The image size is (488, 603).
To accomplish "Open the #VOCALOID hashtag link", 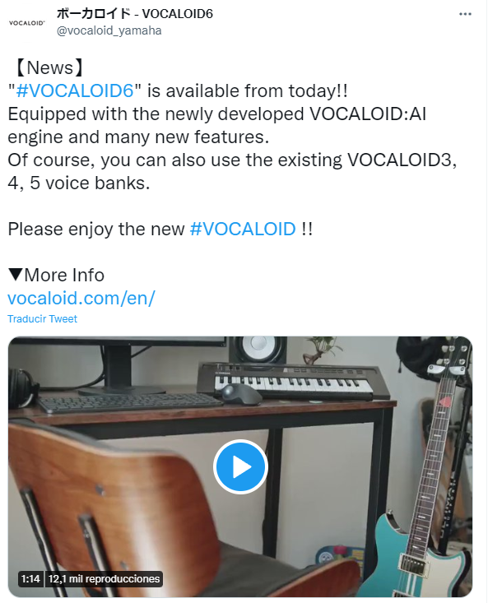I will (x=243, y=230).
